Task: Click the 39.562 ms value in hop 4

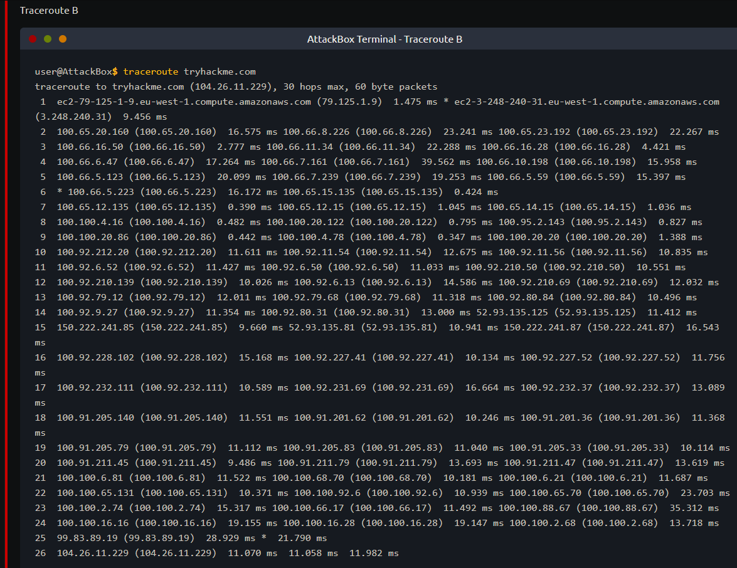Action: [445, 162]
